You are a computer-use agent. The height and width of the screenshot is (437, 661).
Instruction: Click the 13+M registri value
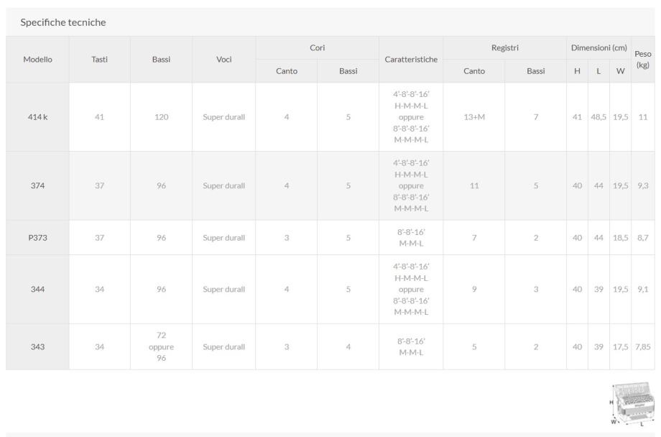pos(474,117)
